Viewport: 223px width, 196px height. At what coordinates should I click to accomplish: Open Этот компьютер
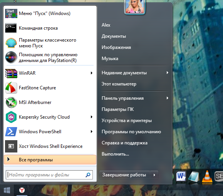pyautogui.click(x=119, y=84)
